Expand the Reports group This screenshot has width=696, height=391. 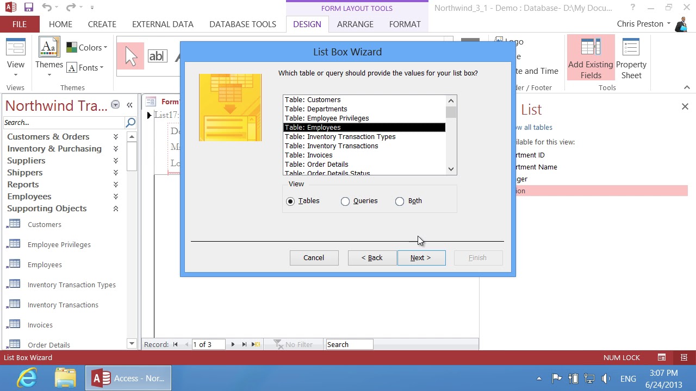pos(116,185)
